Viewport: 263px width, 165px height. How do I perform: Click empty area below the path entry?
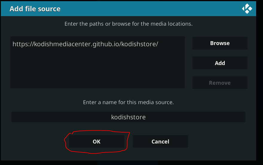[x=98, y=69]
